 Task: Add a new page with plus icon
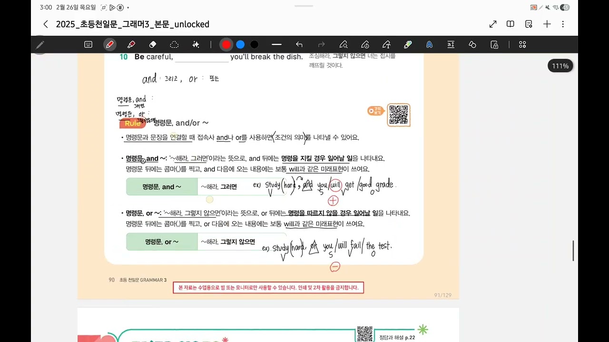click(547, 24)
